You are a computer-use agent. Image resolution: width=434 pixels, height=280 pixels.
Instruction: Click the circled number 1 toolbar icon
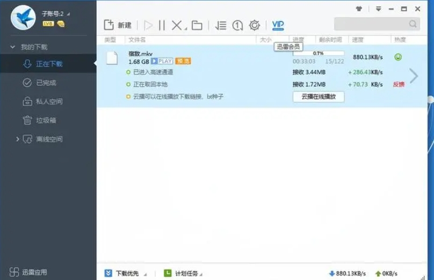[237, 25]
